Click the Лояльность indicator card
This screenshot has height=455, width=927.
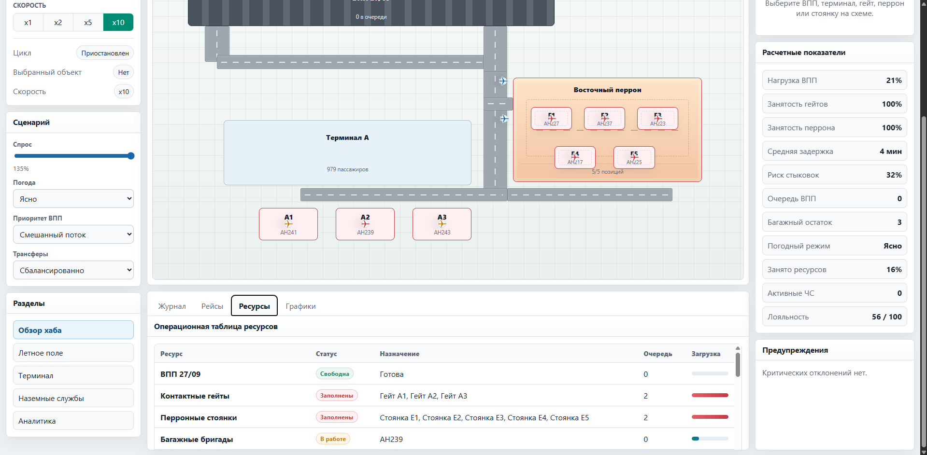(x=834, y=317)
